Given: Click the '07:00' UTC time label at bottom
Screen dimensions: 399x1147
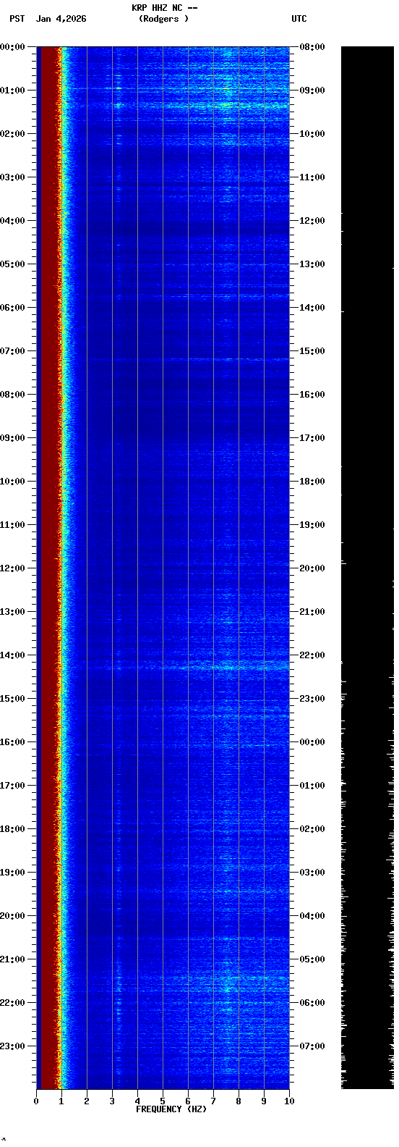Looking at the screenshot, I should point(312,1046).
